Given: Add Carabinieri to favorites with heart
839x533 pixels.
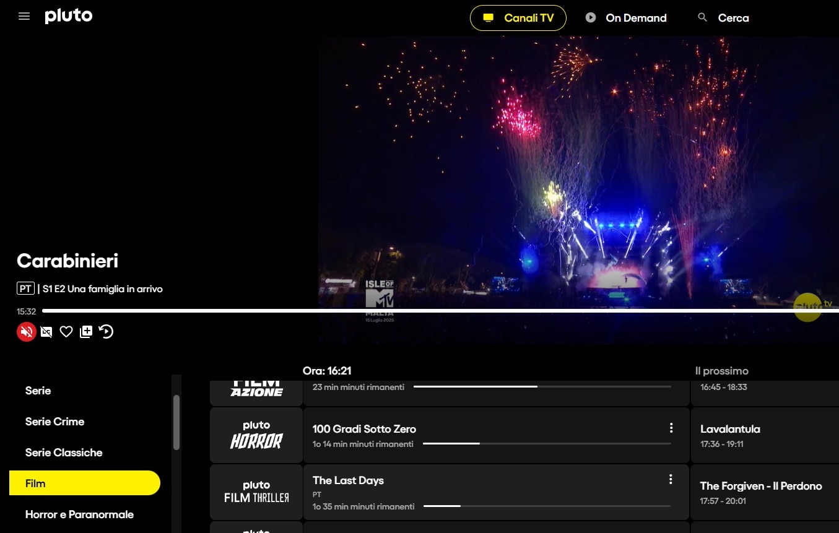Looking at the screenshot, I should pos(66,332).
